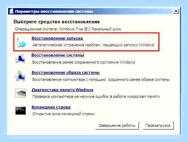Open Восстановление образа системы link
Screen dimensions: 188x142
pos(66,72)
